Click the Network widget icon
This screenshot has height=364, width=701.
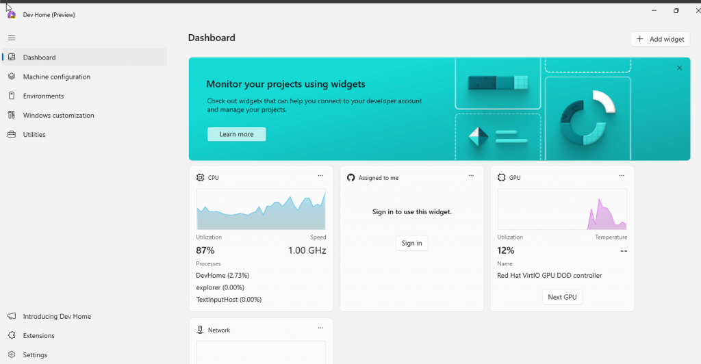(x=201, y=330)
